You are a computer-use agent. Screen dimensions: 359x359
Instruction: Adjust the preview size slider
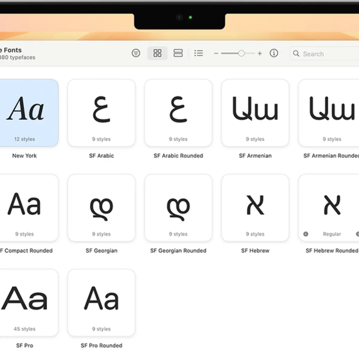[x=238, y=54]
